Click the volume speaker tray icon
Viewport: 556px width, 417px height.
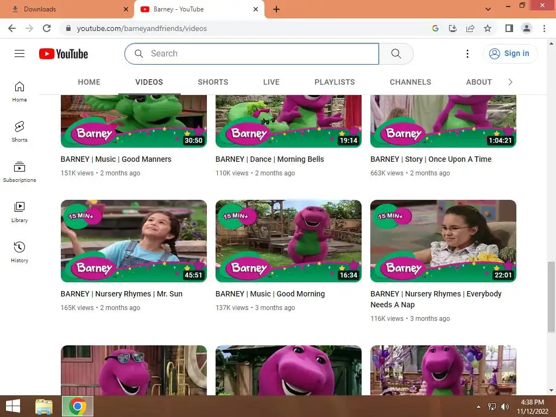(505, 407)
